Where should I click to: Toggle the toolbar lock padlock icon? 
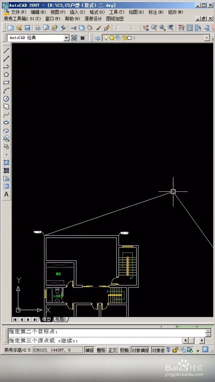(176, 350)
